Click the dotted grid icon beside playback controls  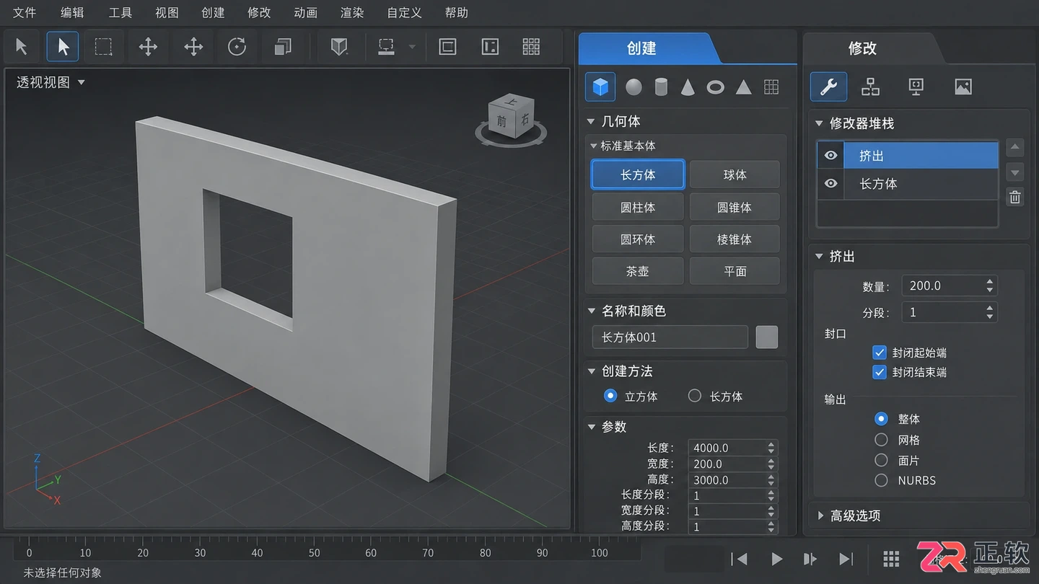coord(891,559)
